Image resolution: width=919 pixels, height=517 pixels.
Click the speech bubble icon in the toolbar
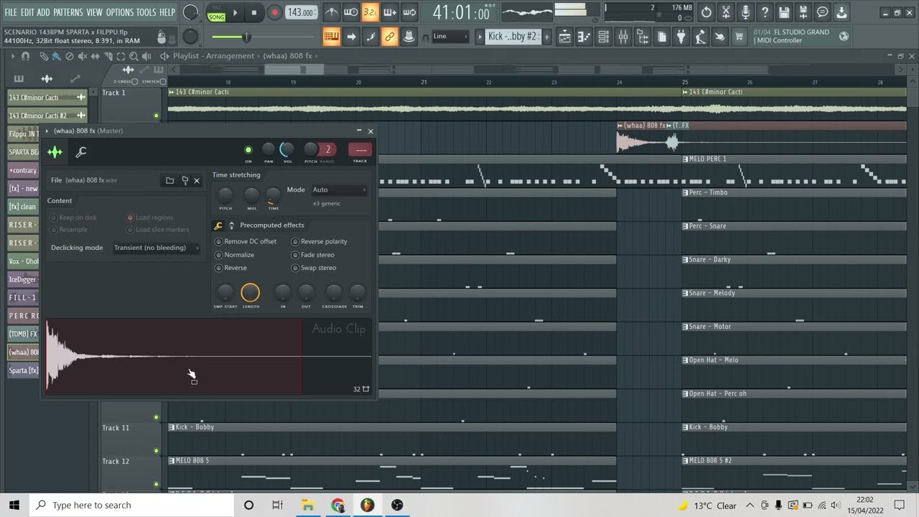[823, 12]
